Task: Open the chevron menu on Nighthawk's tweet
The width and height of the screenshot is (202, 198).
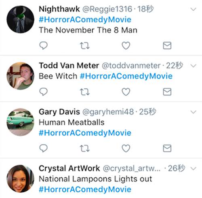Action: (194, 9)
